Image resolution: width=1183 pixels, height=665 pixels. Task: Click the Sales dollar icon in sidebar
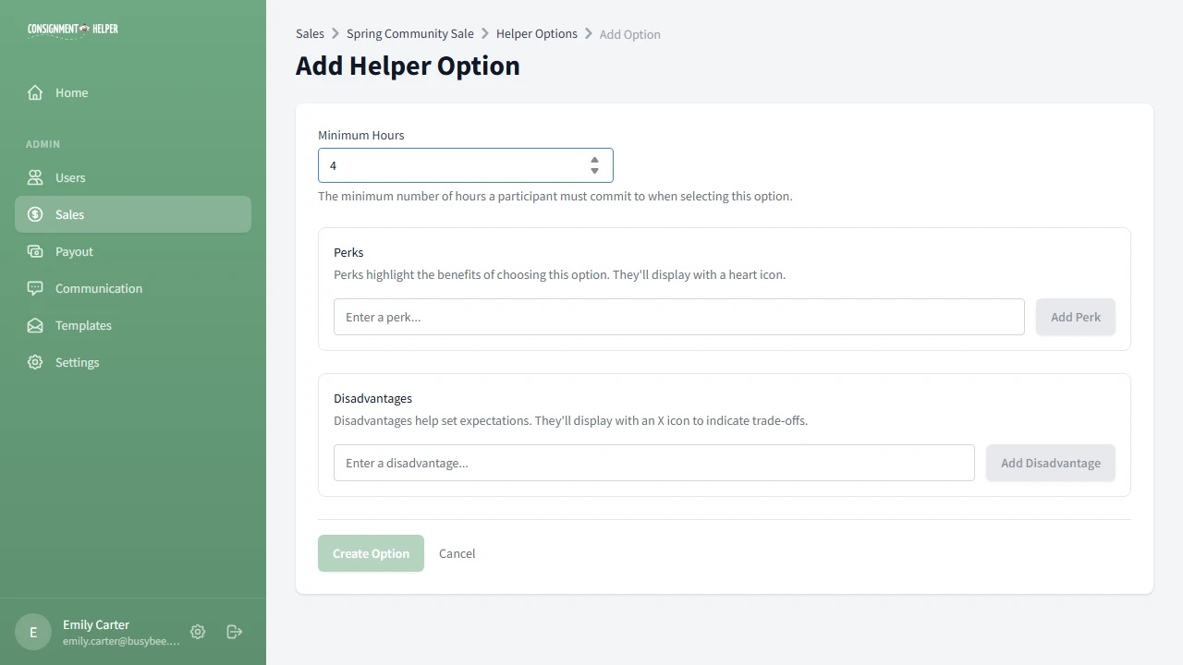(x=34, y=214)
